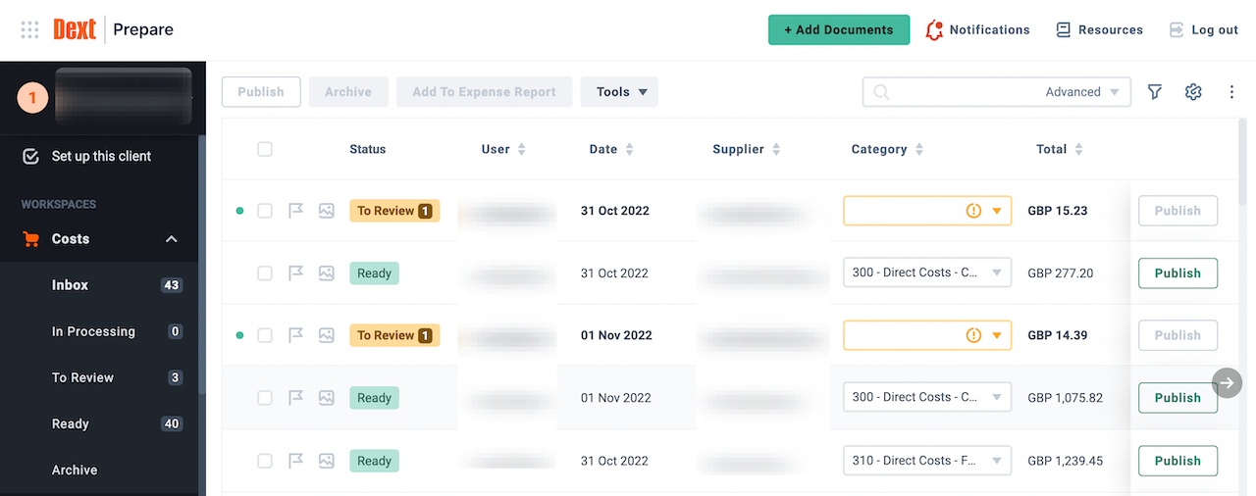
Task: Tick the select-all checkbox in header row
Action: (x=265, y=149)
